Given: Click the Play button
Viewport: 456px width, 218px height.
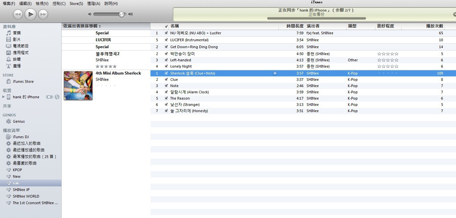Looking at the screenshot, I should tap(30, 14).
